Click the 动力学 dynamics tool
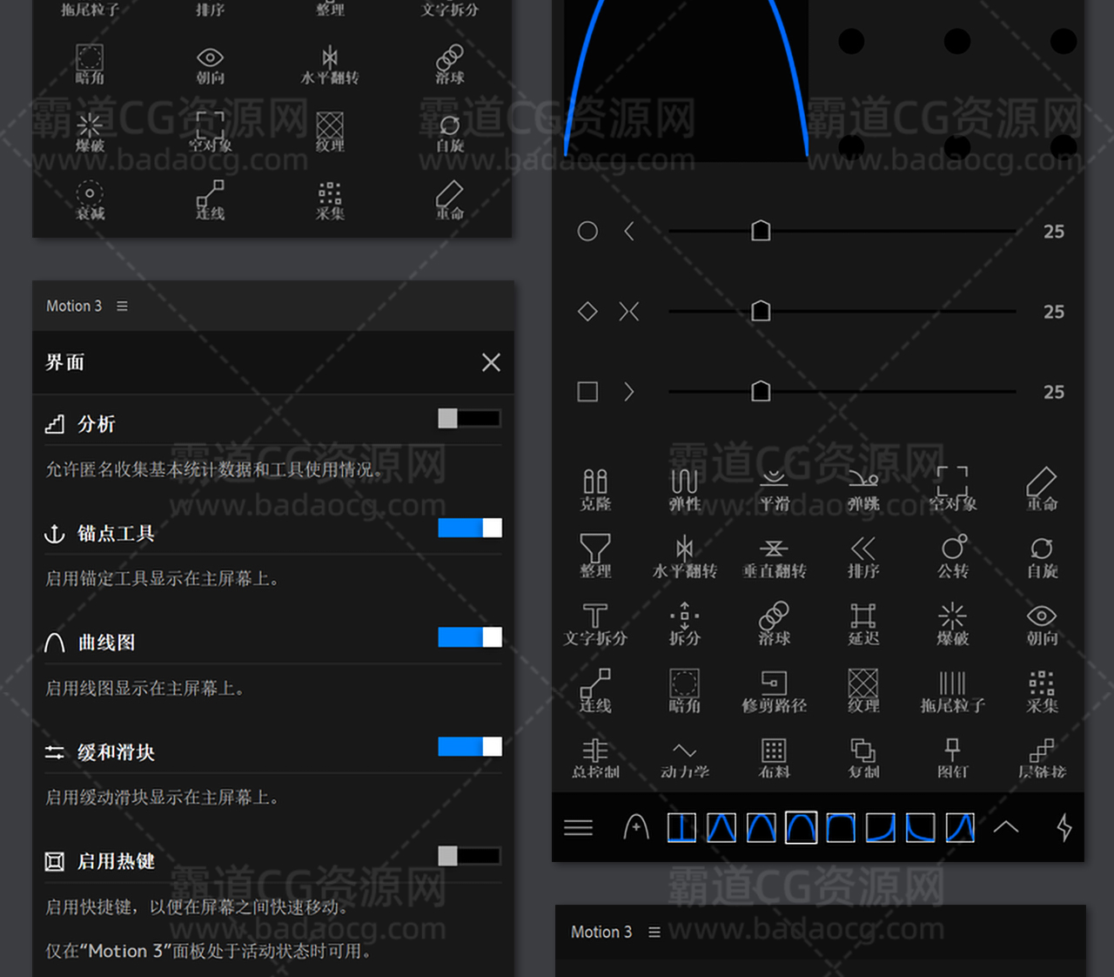This screenshot has height=977, width=1114. pos(684,758)
